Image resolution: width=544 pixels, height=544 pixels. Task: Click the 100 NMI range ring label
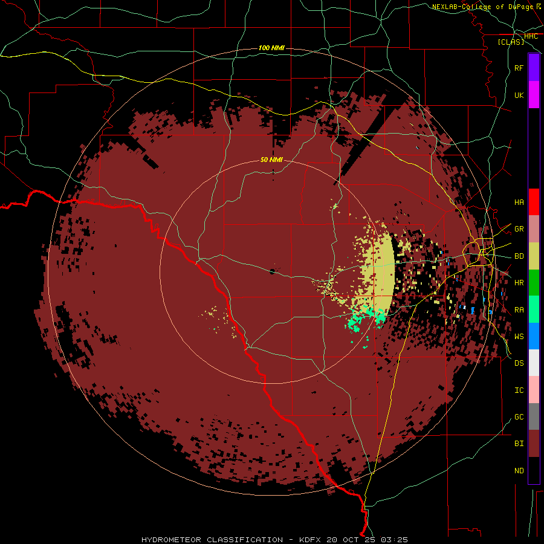pos(271,48)
